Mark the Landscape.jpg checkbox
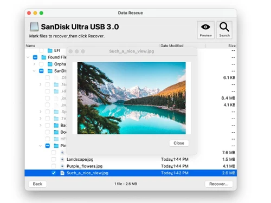Image resolution: width=271 pixels, height=203 pixels. pos(54,159)
